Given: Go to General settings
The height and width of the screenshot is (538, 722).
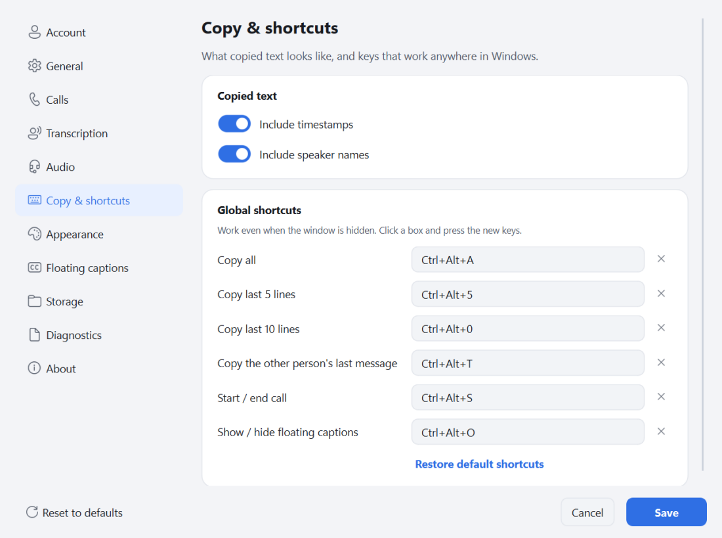Looking at the screenshot, I should pyautogui.click(x=99, y=66).
